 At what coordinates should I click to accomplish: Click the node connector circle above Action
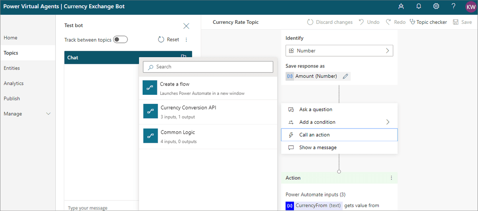(339, 172)
